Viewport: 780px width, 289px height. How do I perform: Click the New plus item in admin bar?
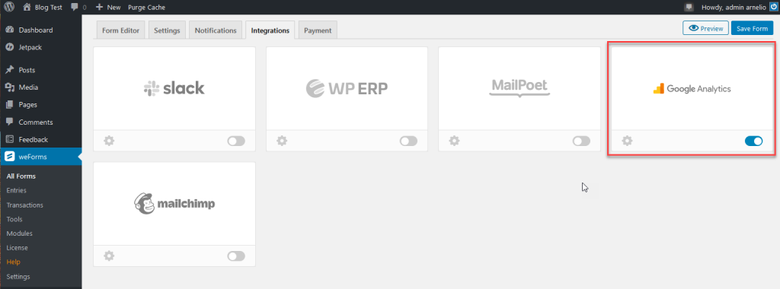[108, 8]
